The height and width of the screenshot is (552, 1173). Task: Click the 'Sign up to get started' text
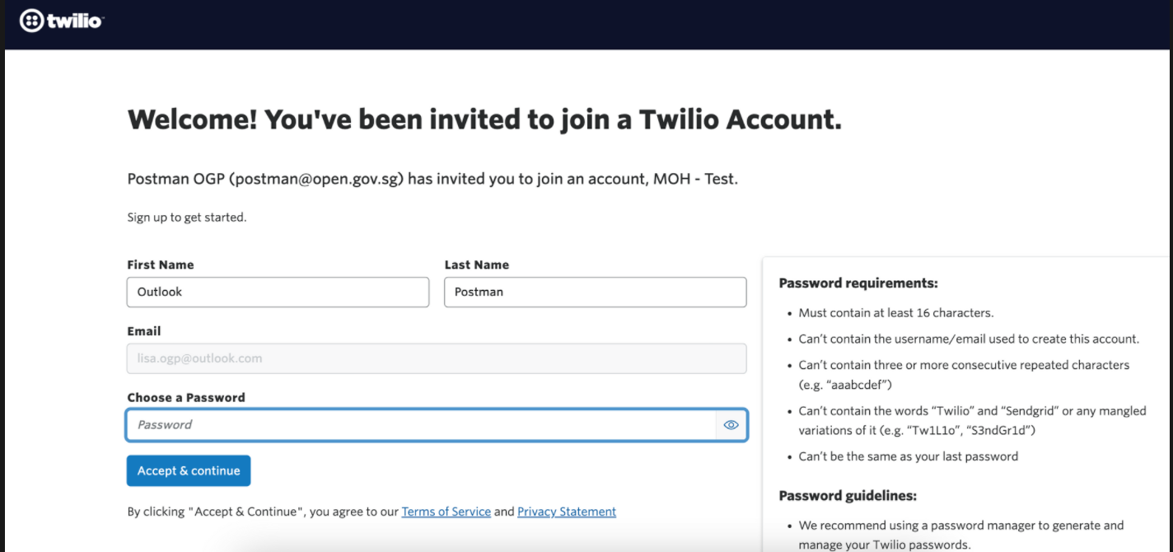pyautogui.click(x=187, y=218)
